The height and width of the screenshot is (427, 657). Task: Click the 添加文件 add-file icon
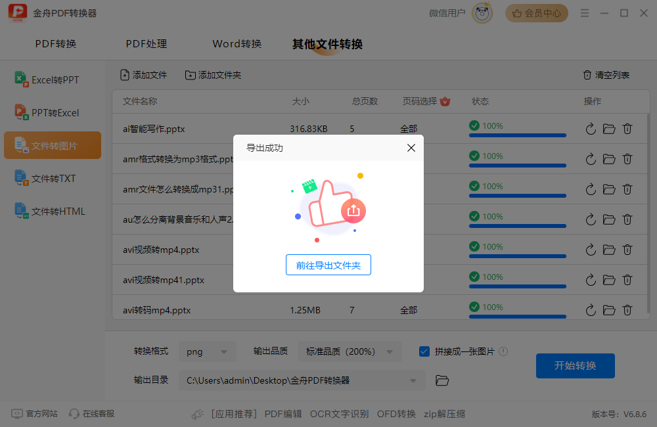coord(124,75)
